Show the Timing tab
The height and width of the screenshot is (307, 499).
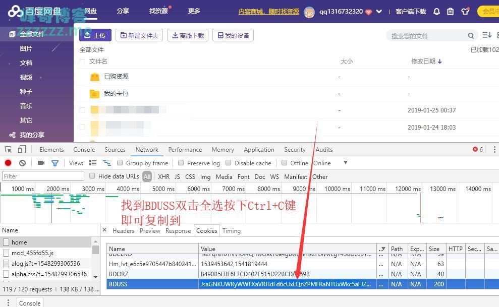[x=232, y=231]
